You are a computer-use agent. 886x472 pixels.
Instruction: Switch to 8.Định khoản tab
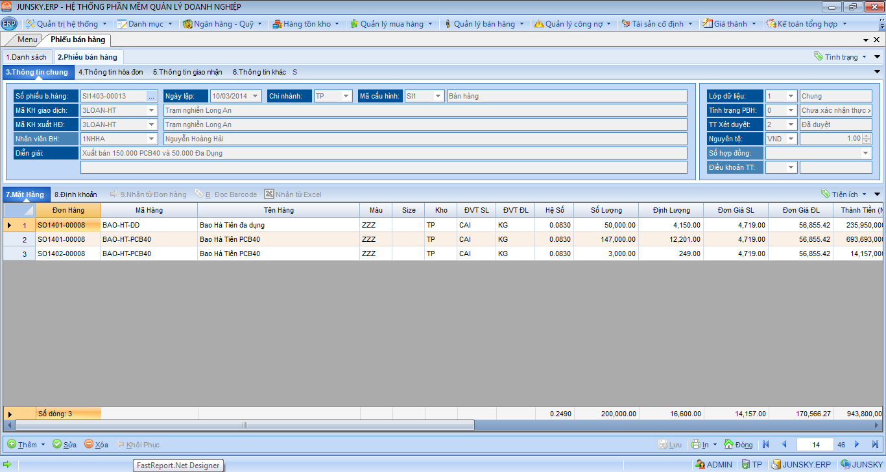tap(75, 194)
